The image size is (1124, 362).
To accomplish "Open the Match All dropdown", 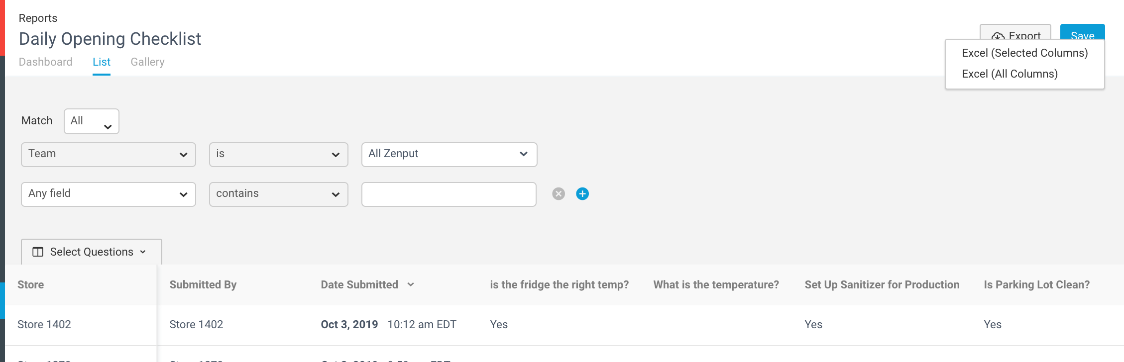I will coord(92,121).
